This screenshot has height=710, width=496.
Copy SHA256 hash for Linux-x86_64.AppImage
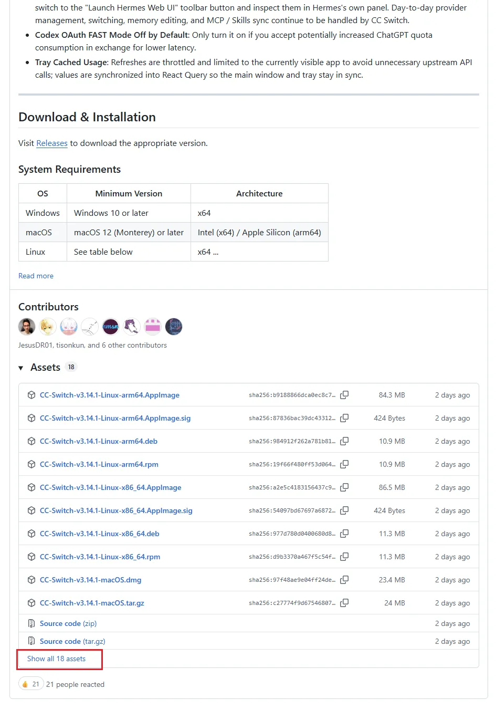pyautogui.click(x=344, y=487)
